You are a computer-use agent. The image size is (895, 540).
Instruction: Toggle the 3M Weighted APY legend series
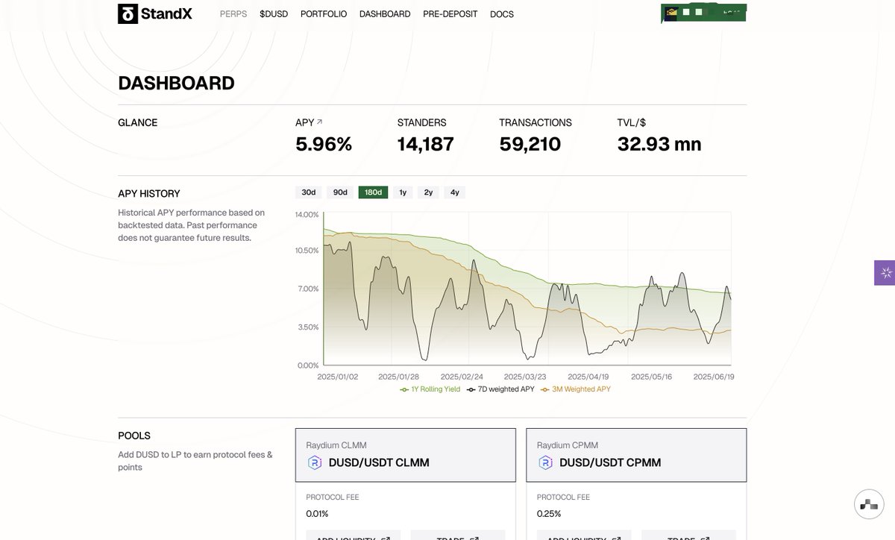tap(576, 389)
